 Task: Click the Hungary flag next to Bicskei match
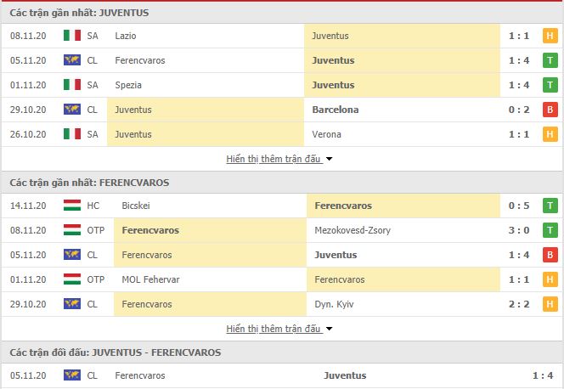click(72, 206)
